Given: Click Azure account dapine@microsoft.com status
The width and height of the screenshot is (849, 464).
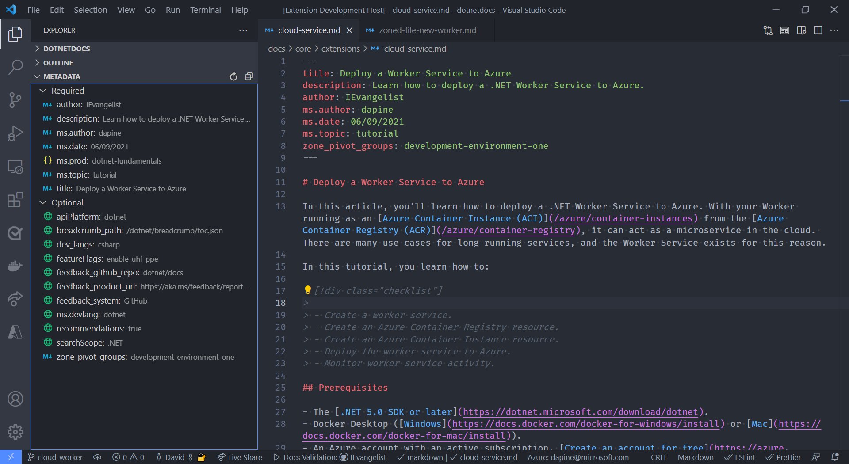Looking at the screenshot, I should 578,457.
